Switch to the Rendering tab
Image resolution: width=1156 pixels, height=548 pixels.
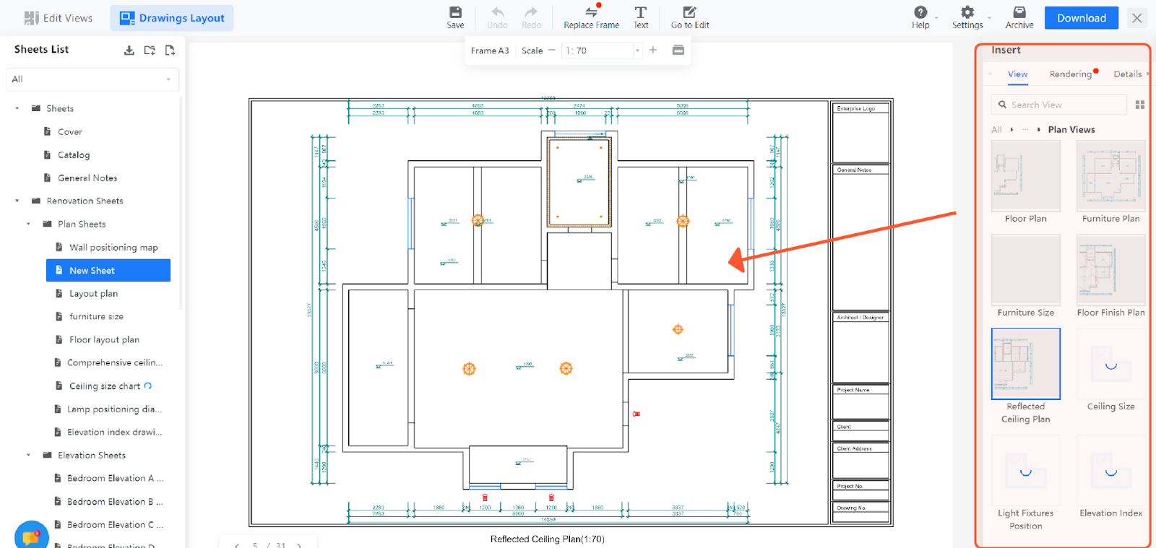[x=1070, y=74]
